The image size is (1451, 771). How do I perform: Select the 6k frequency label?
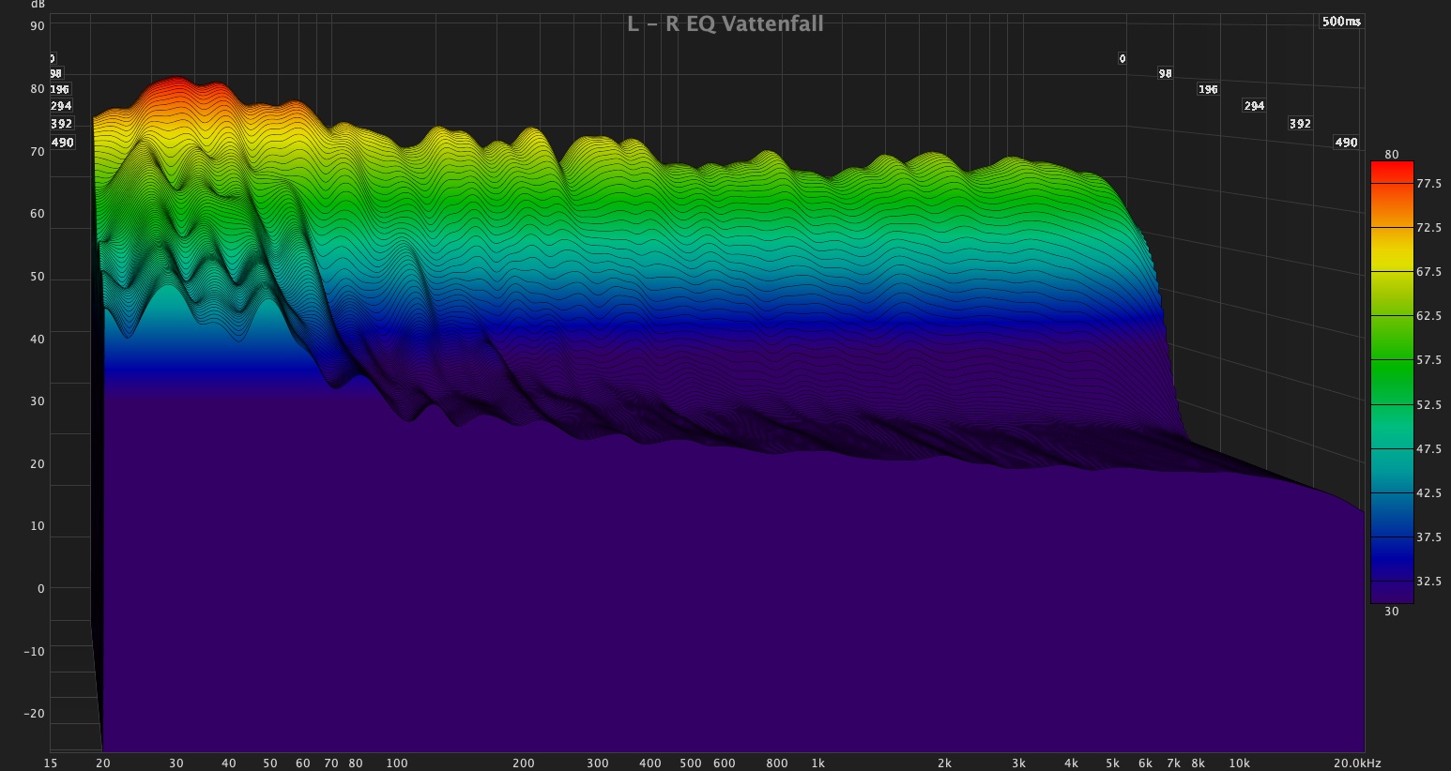tap(1146, 763)
